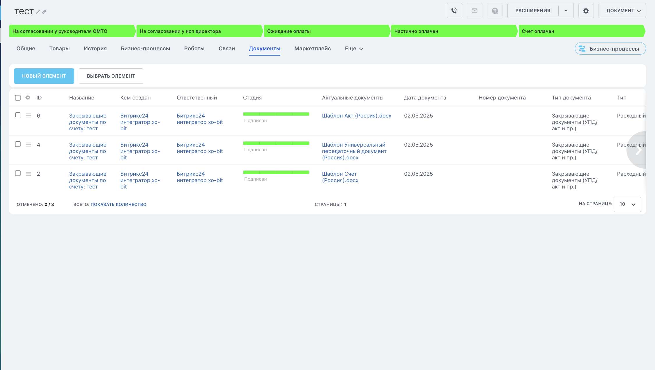The image size is (655, 370).
Task: Click the rounded Бизнес-процессы button at right
Action: (610, 49)
